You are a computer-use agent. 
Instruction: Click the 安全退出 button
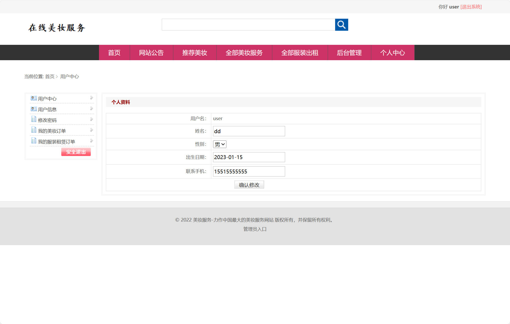[x=76, y=152]
